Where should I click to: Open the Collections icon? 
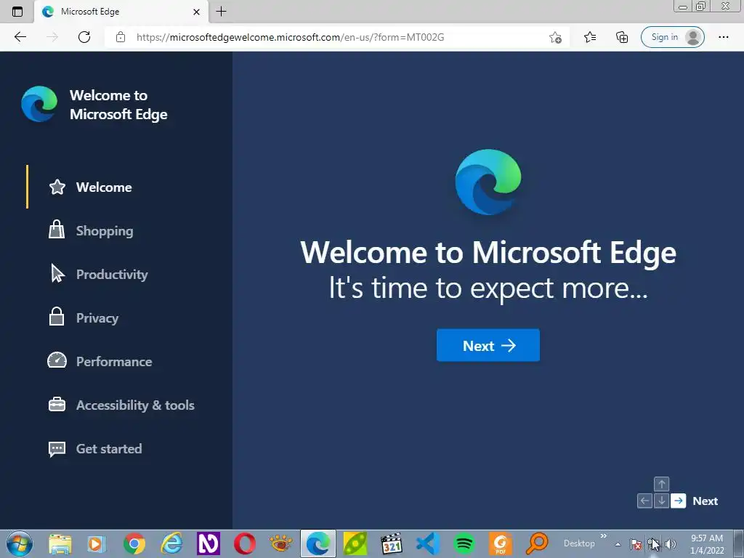coord(622,37)
